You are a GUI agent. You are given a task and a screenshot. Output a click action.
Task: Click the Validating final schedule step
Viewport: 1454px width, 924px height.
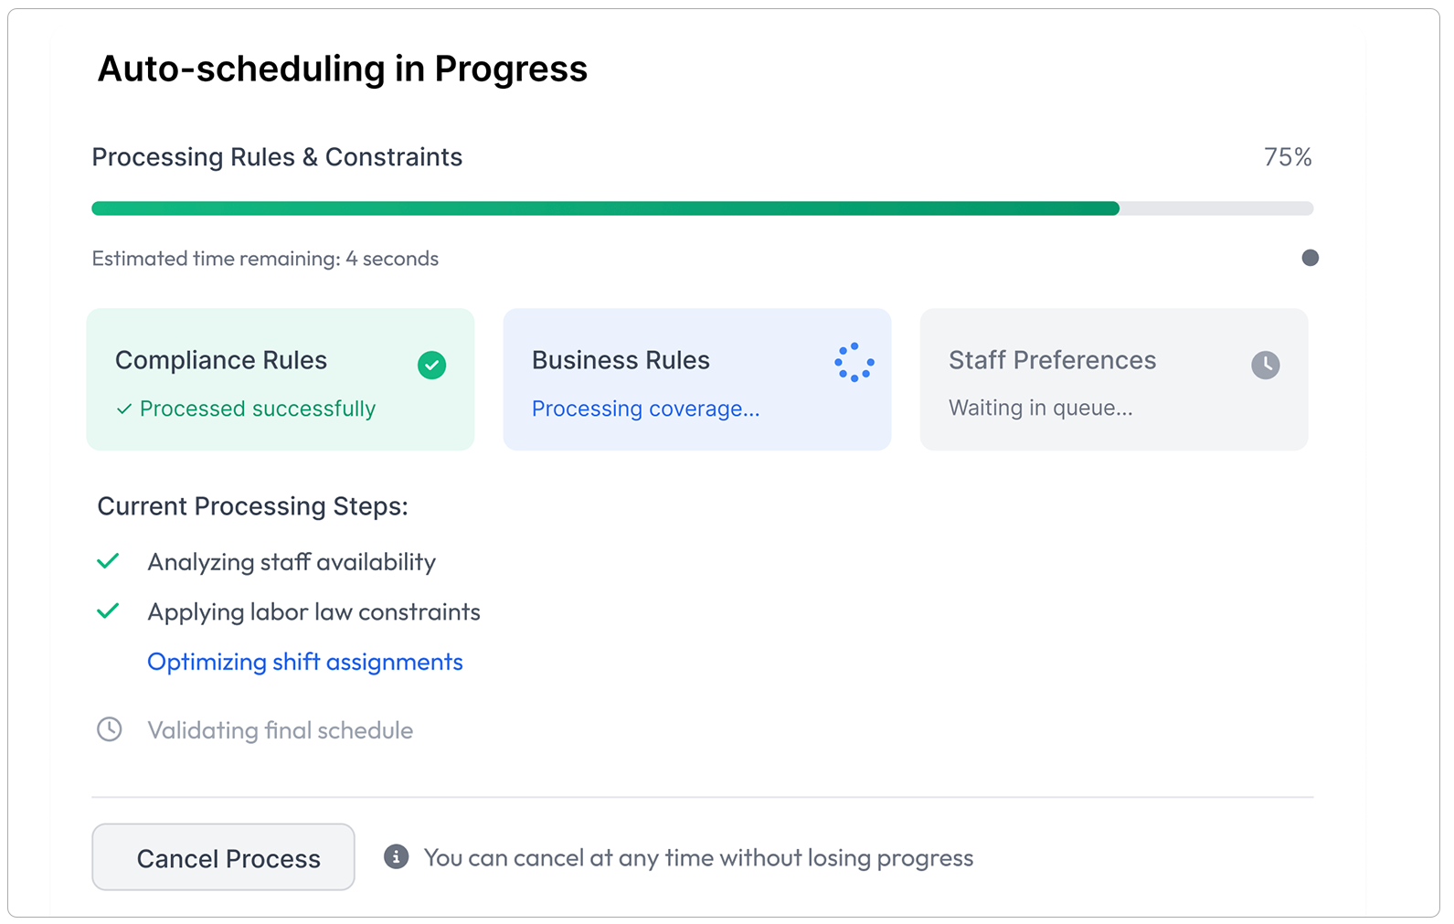[280, 730]
